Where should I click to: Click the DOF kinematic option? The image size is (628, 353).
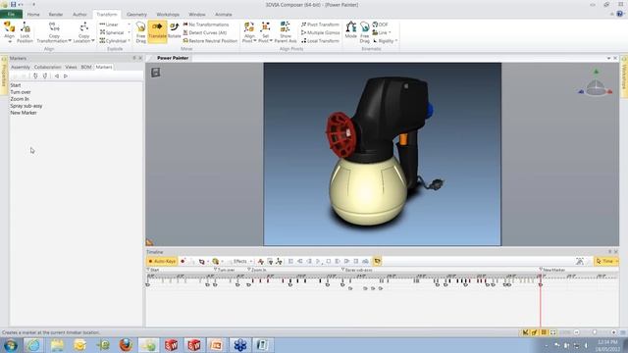tap(380, 25)
